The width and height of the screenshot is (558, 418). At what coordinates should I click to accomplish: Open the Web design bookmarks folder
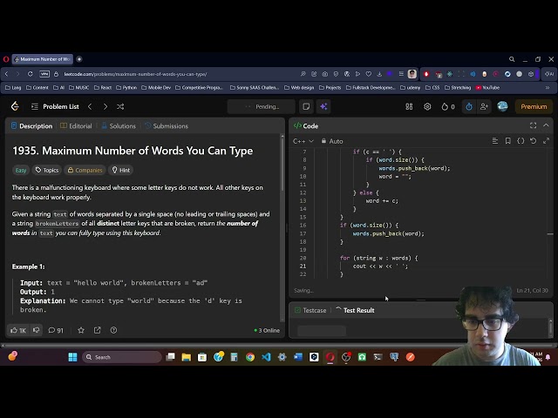pos(299,87)
